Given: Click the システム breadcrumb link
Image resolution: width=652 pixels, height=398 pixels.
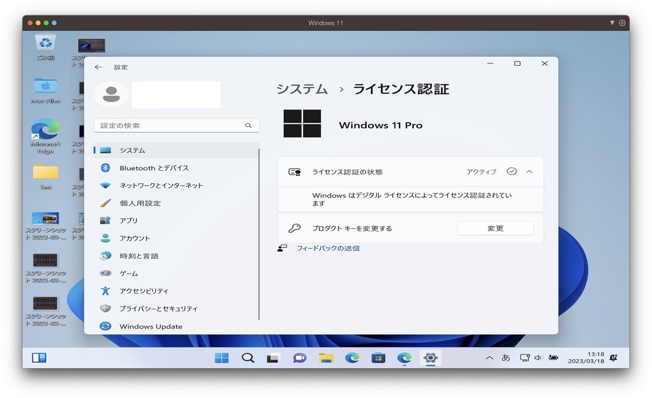Looking at the screenshot, I should point(302,89).
